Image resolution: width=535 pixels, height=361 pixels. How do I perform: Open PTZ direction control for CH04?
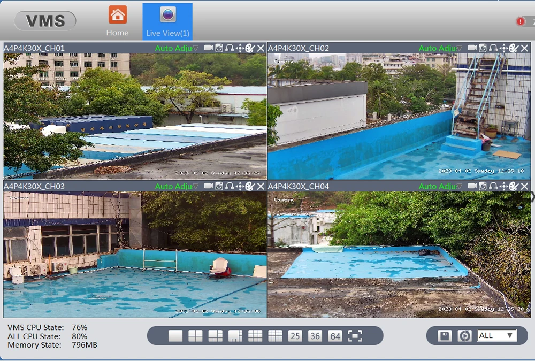point(503,186)
